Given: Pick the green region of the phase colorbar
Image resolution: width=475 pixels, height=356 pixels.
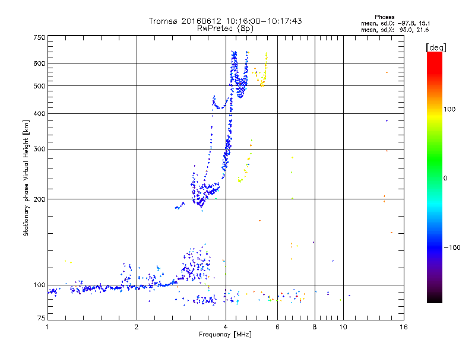Looking at the screenshot, I should coord(435,160).
